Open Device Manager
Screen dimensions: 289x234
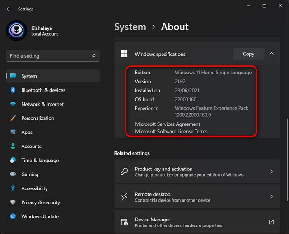[197, 222]
